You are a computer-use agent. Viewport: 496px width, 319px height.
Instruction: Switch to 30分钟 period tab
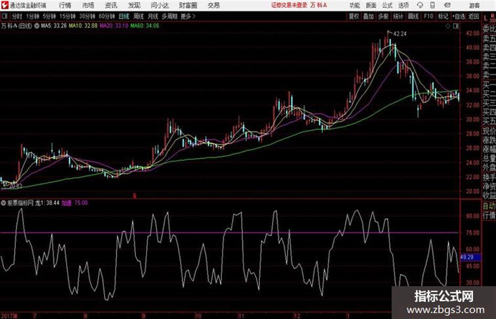87,16
